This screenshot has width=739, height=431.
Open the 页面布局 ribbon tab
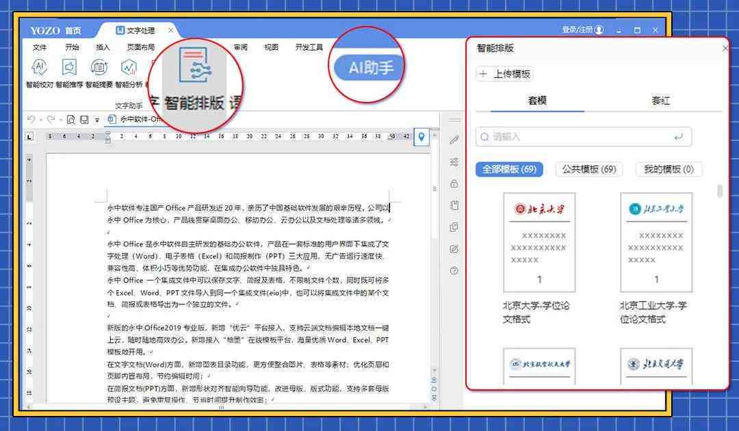click(x=140, y=47)
